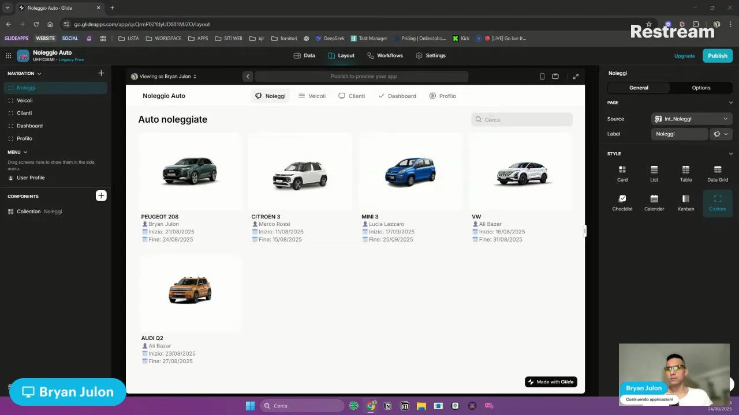
Task: Select Veicoli screen in navigation
Action: (x=55, y=100)
